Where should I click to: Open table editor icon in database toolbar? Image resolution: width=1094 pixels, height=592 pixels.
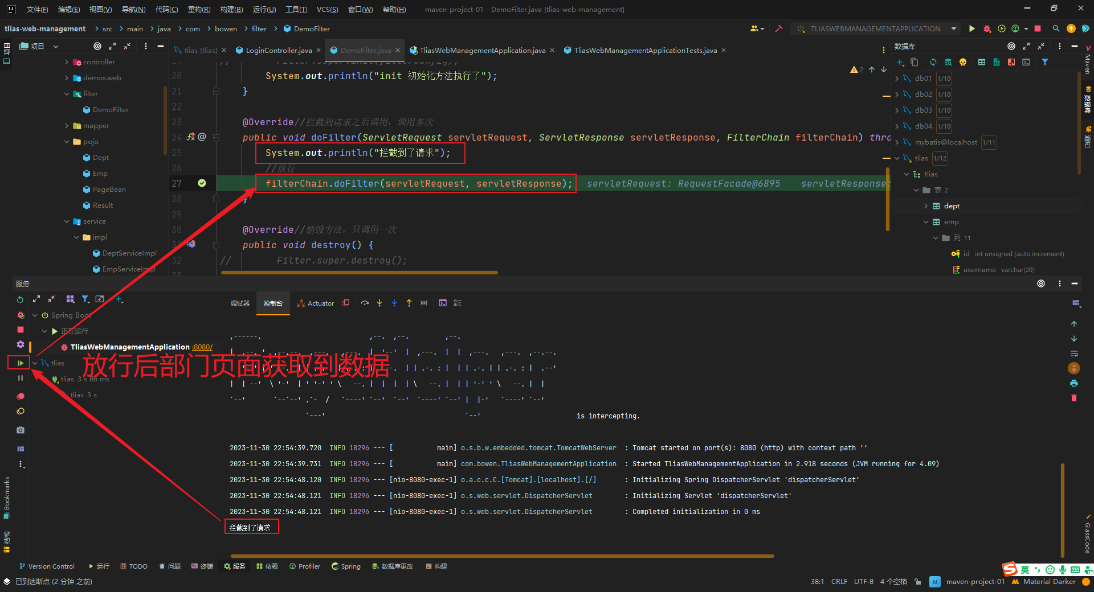pyautogui.click(x=982, y=62)
